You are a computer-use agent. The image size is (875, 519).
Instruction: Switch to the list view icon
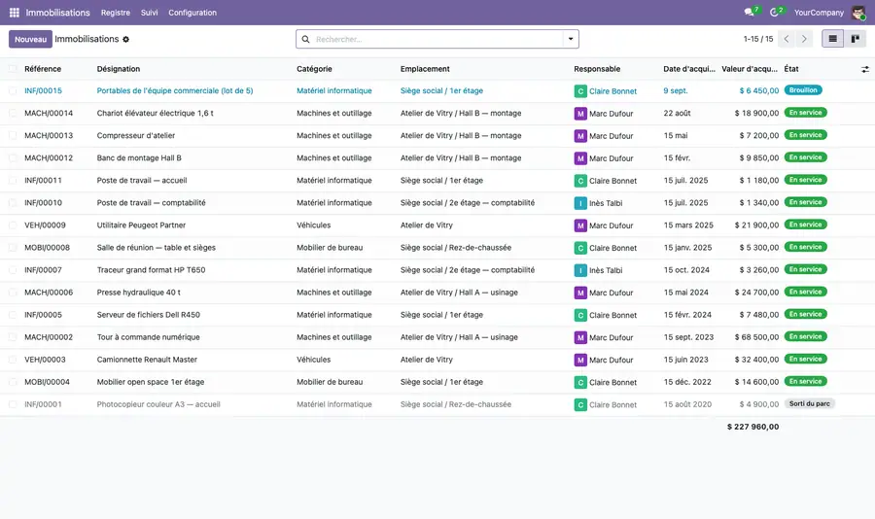click(x=832, y=39)
